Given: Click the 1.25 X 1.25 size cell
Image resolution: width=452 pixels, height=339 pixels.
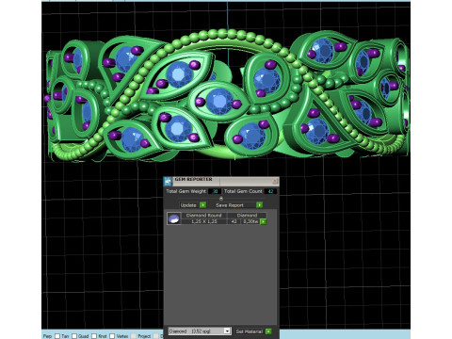Looking at the screenshot, I should (203, 221).
